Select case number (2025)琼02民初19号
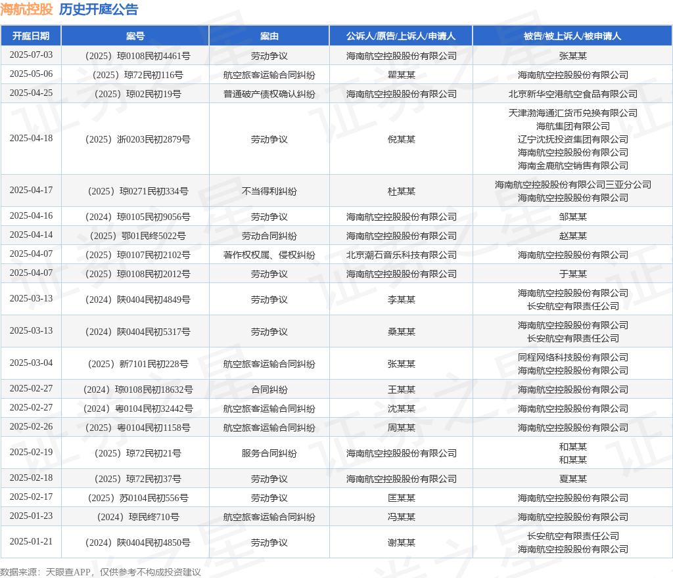The height and width of the screenshot is (578, 673). coord(135,94)
